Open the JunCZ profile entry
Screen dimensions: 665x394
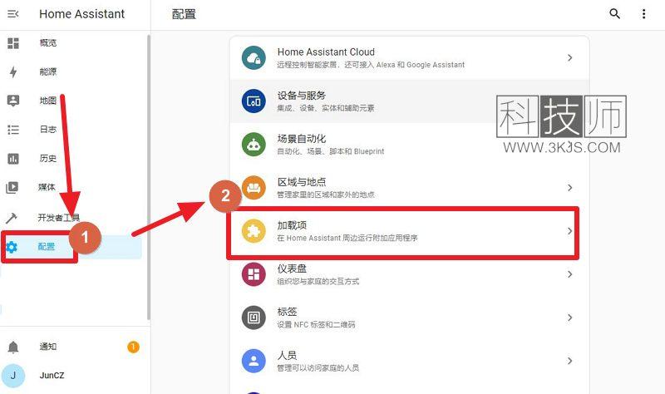coord(52,376)
